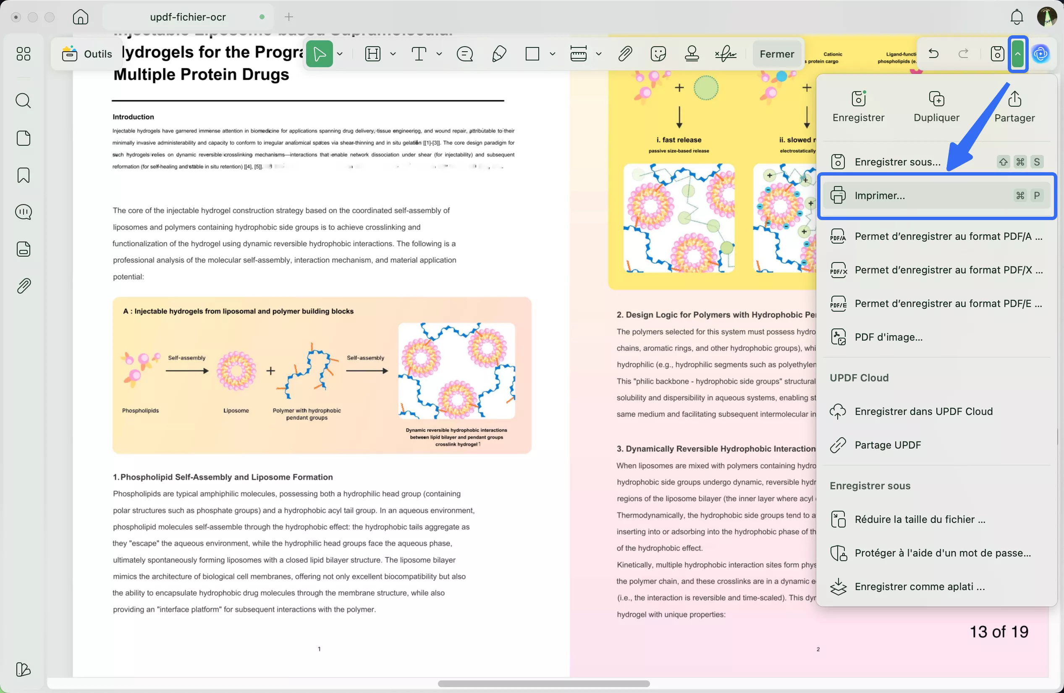Select the Pencil drawing tool
The image size is (1064, 693).
pos(499,54)
